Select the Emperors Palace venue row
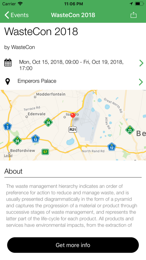The width and height of the screenshot is (146, 260). click(73, 81)
